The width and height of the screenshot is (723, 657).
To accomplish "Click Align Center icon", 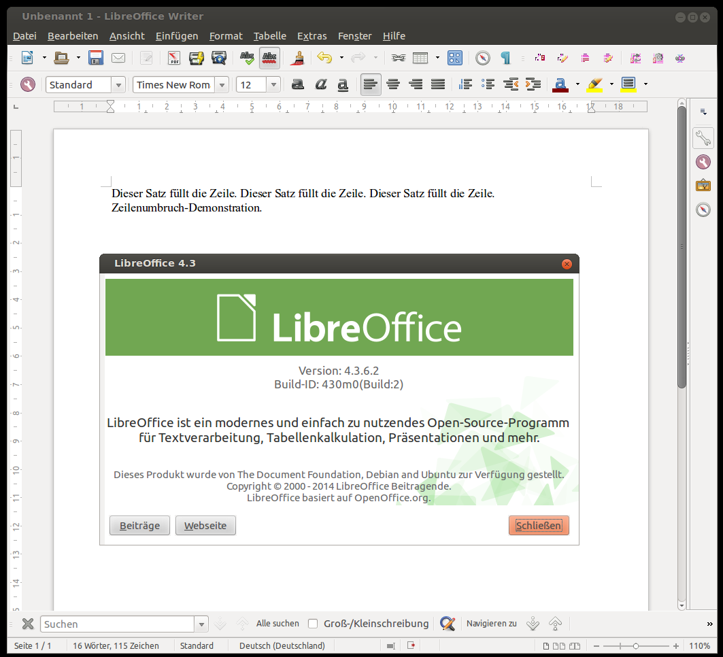I will [x=393, y=84].
